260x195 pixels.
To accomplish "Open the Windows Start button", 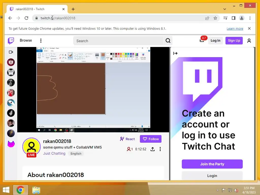I will 6,190.
